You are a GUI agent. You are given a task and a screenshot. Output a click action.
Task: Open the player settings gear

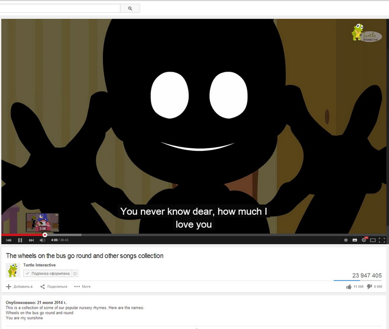(364, 240)
